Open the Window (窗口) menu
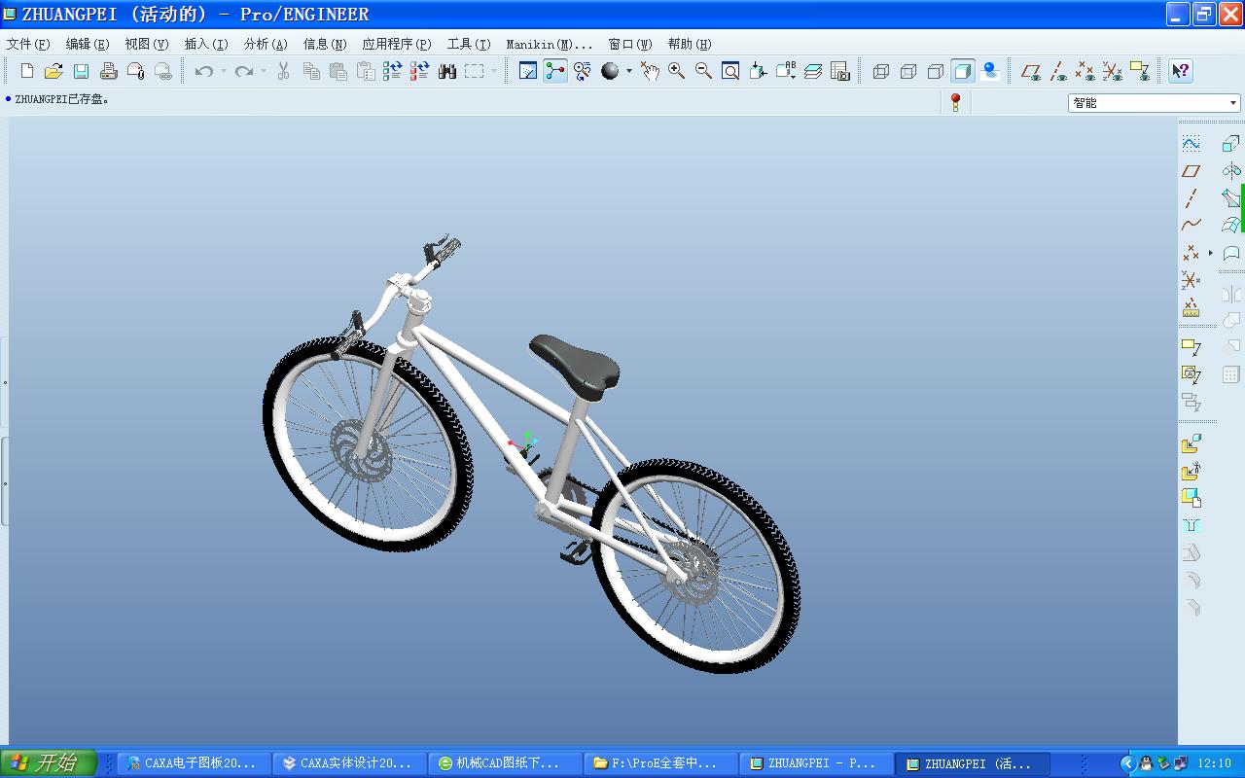 [x=630, y=44]
